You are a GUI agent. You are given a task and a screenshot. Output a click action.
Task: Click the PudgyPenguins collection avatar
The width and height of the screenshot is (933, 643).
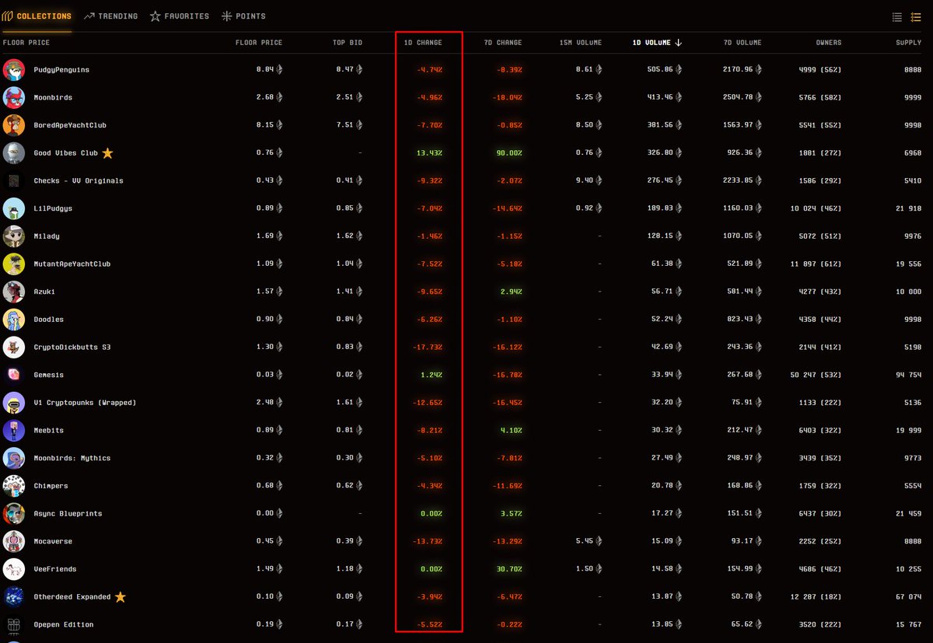coord(14,70)
